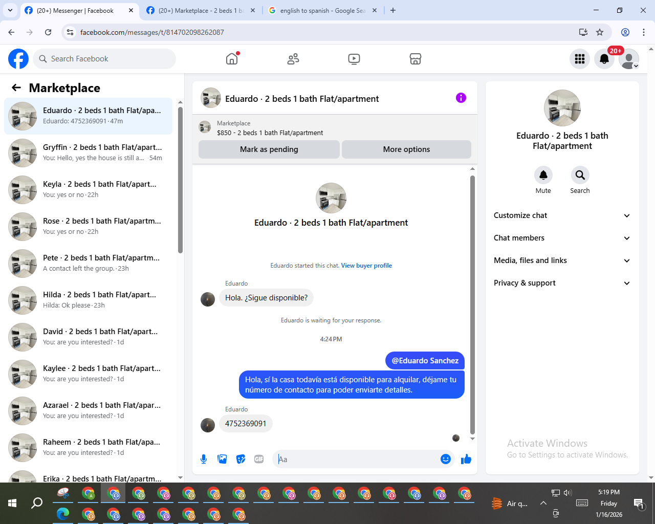Image resolution: width=655 pixels, height=524 pixels.
Task: Close the english to spanish tab
Action: (375, 10)
